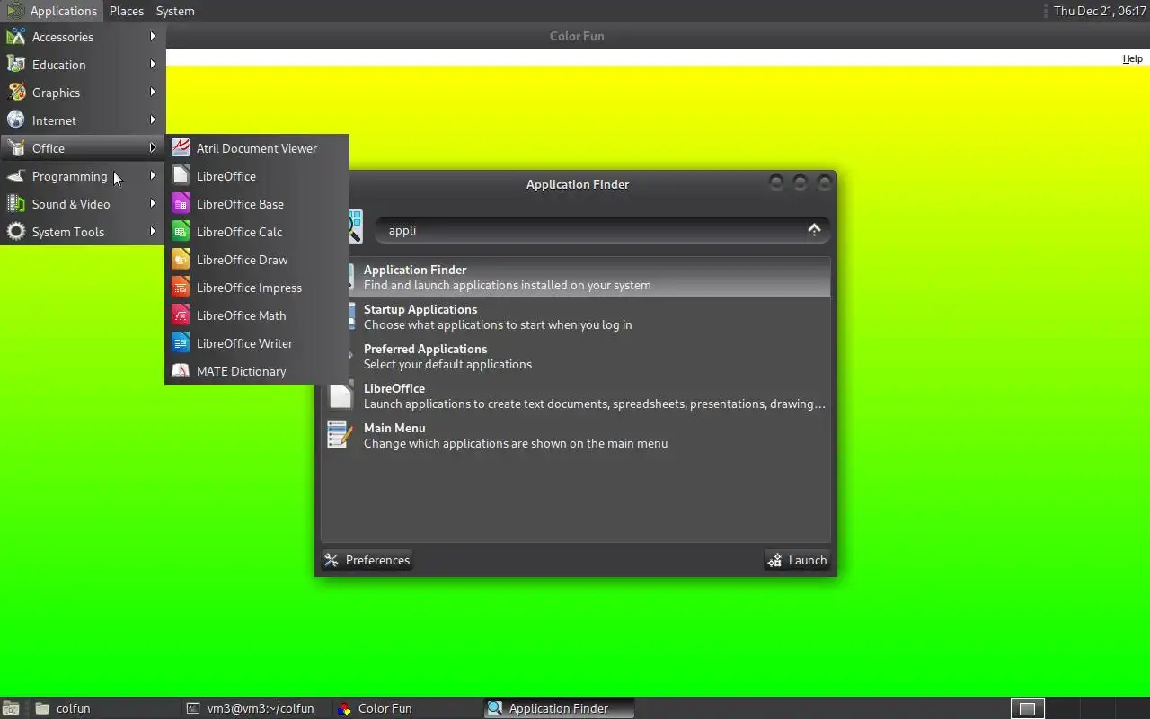Select the Application Finder result row
Screen dimensions: 1150x719
tap(577, 277)
